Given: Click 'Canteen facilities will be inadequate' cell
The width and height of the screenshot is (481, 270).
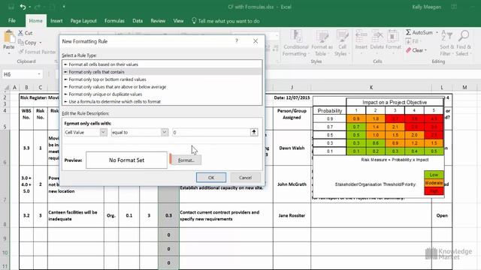Looking at the screenshot, I should coord(76,215).
